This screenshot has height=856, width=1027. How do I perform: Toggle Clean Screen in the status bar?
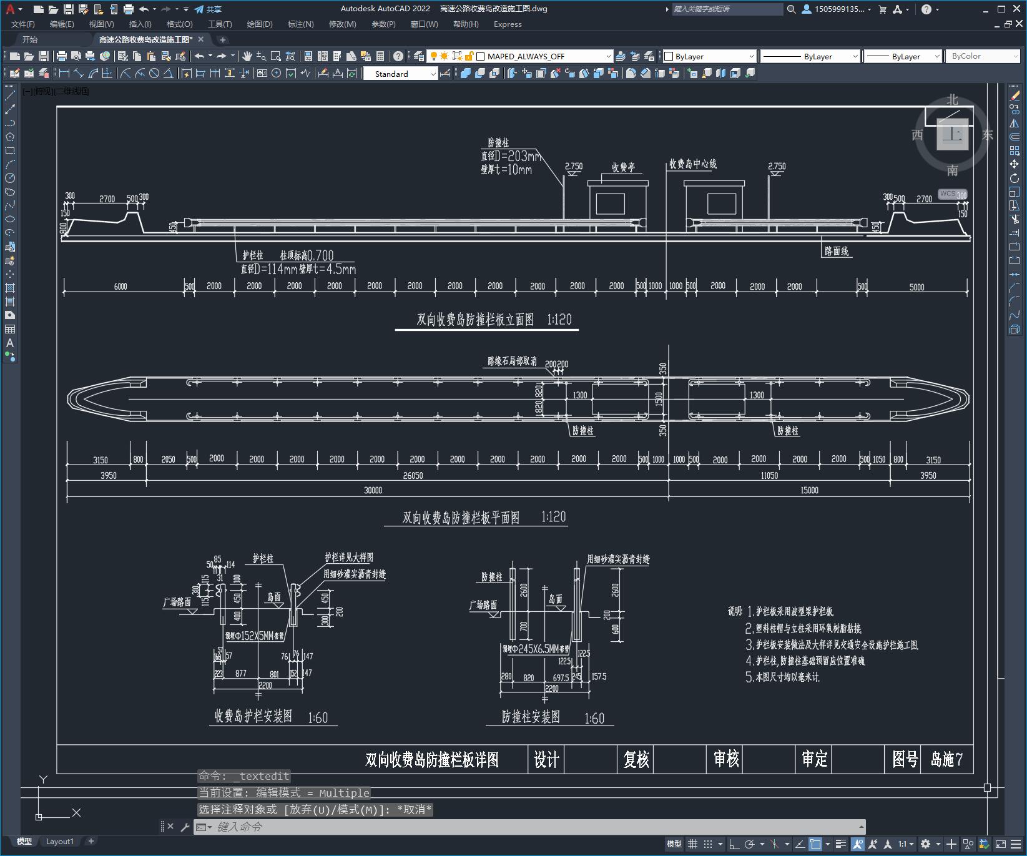click(x=1000, y=844)
